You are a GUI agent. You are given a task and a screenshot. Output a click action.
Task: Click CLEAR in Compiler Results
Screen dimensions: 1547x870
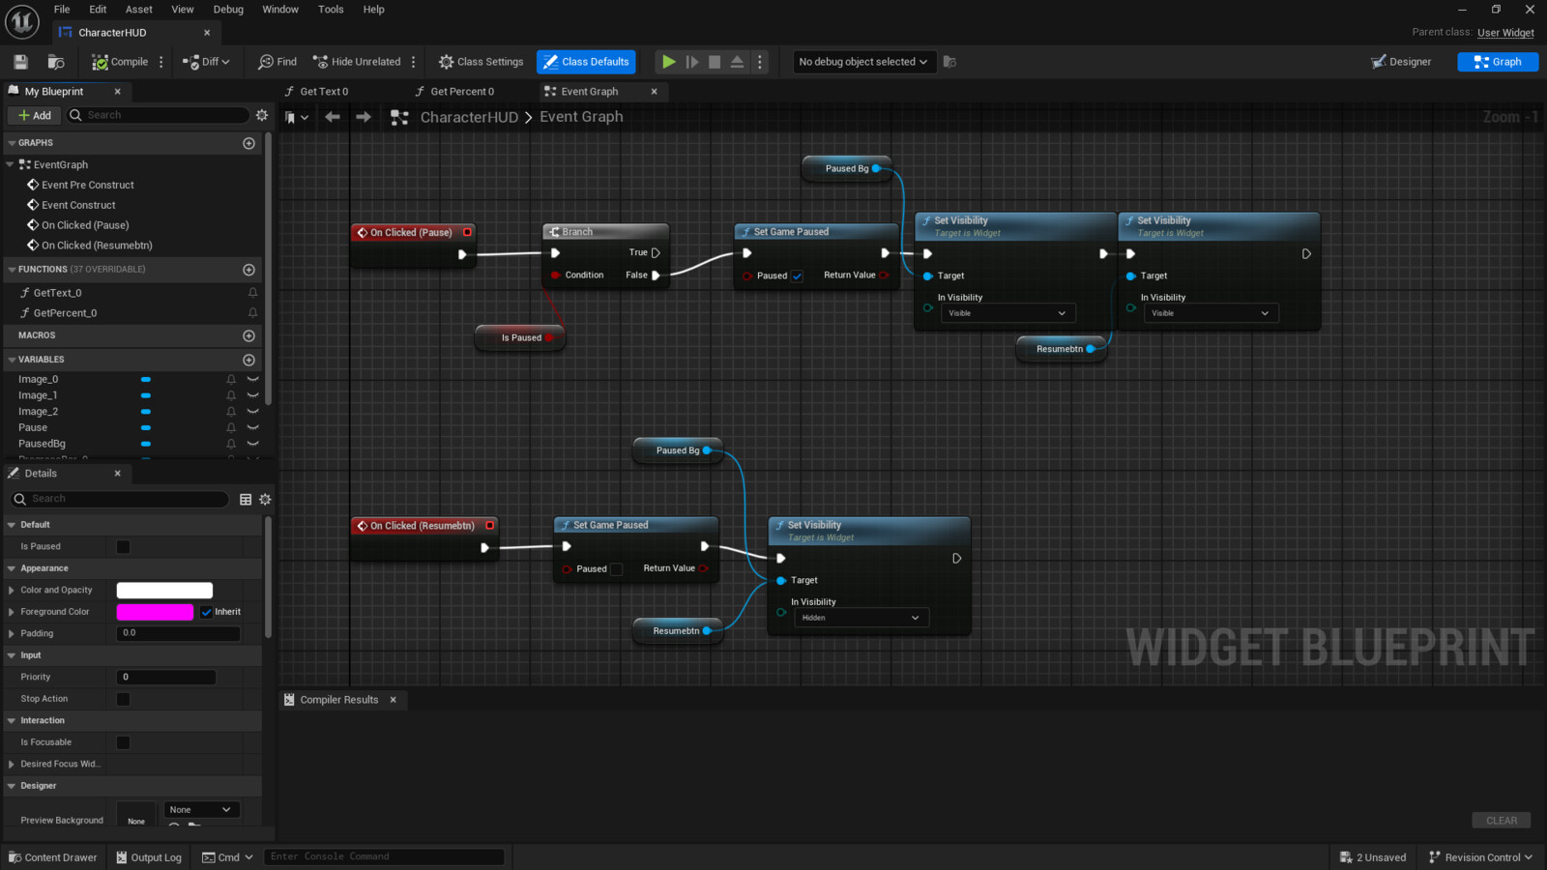click(1502, 821)
